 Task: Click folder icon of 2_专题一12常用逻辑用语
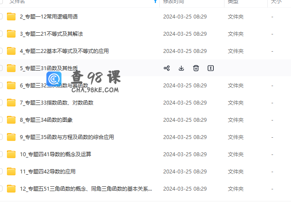11,16
